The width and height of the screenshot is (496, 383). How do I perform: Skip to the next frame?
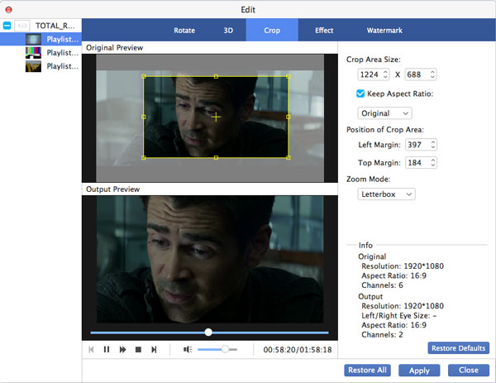(154, 349)
